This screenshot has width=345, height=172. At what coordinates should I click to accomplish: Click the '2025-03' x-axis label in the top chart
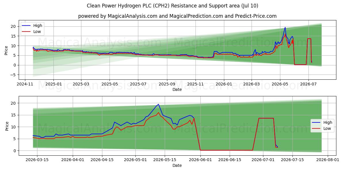pyautogui.click(x=81, y=84)
